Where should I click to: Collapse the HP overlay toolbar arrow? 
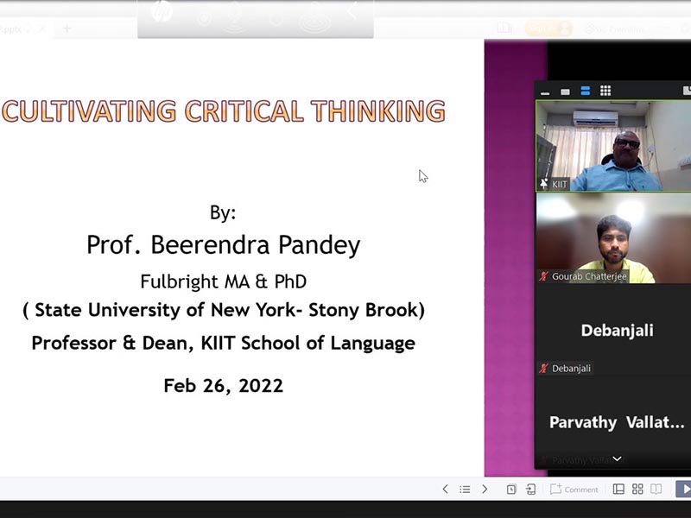tap(352, 13)
